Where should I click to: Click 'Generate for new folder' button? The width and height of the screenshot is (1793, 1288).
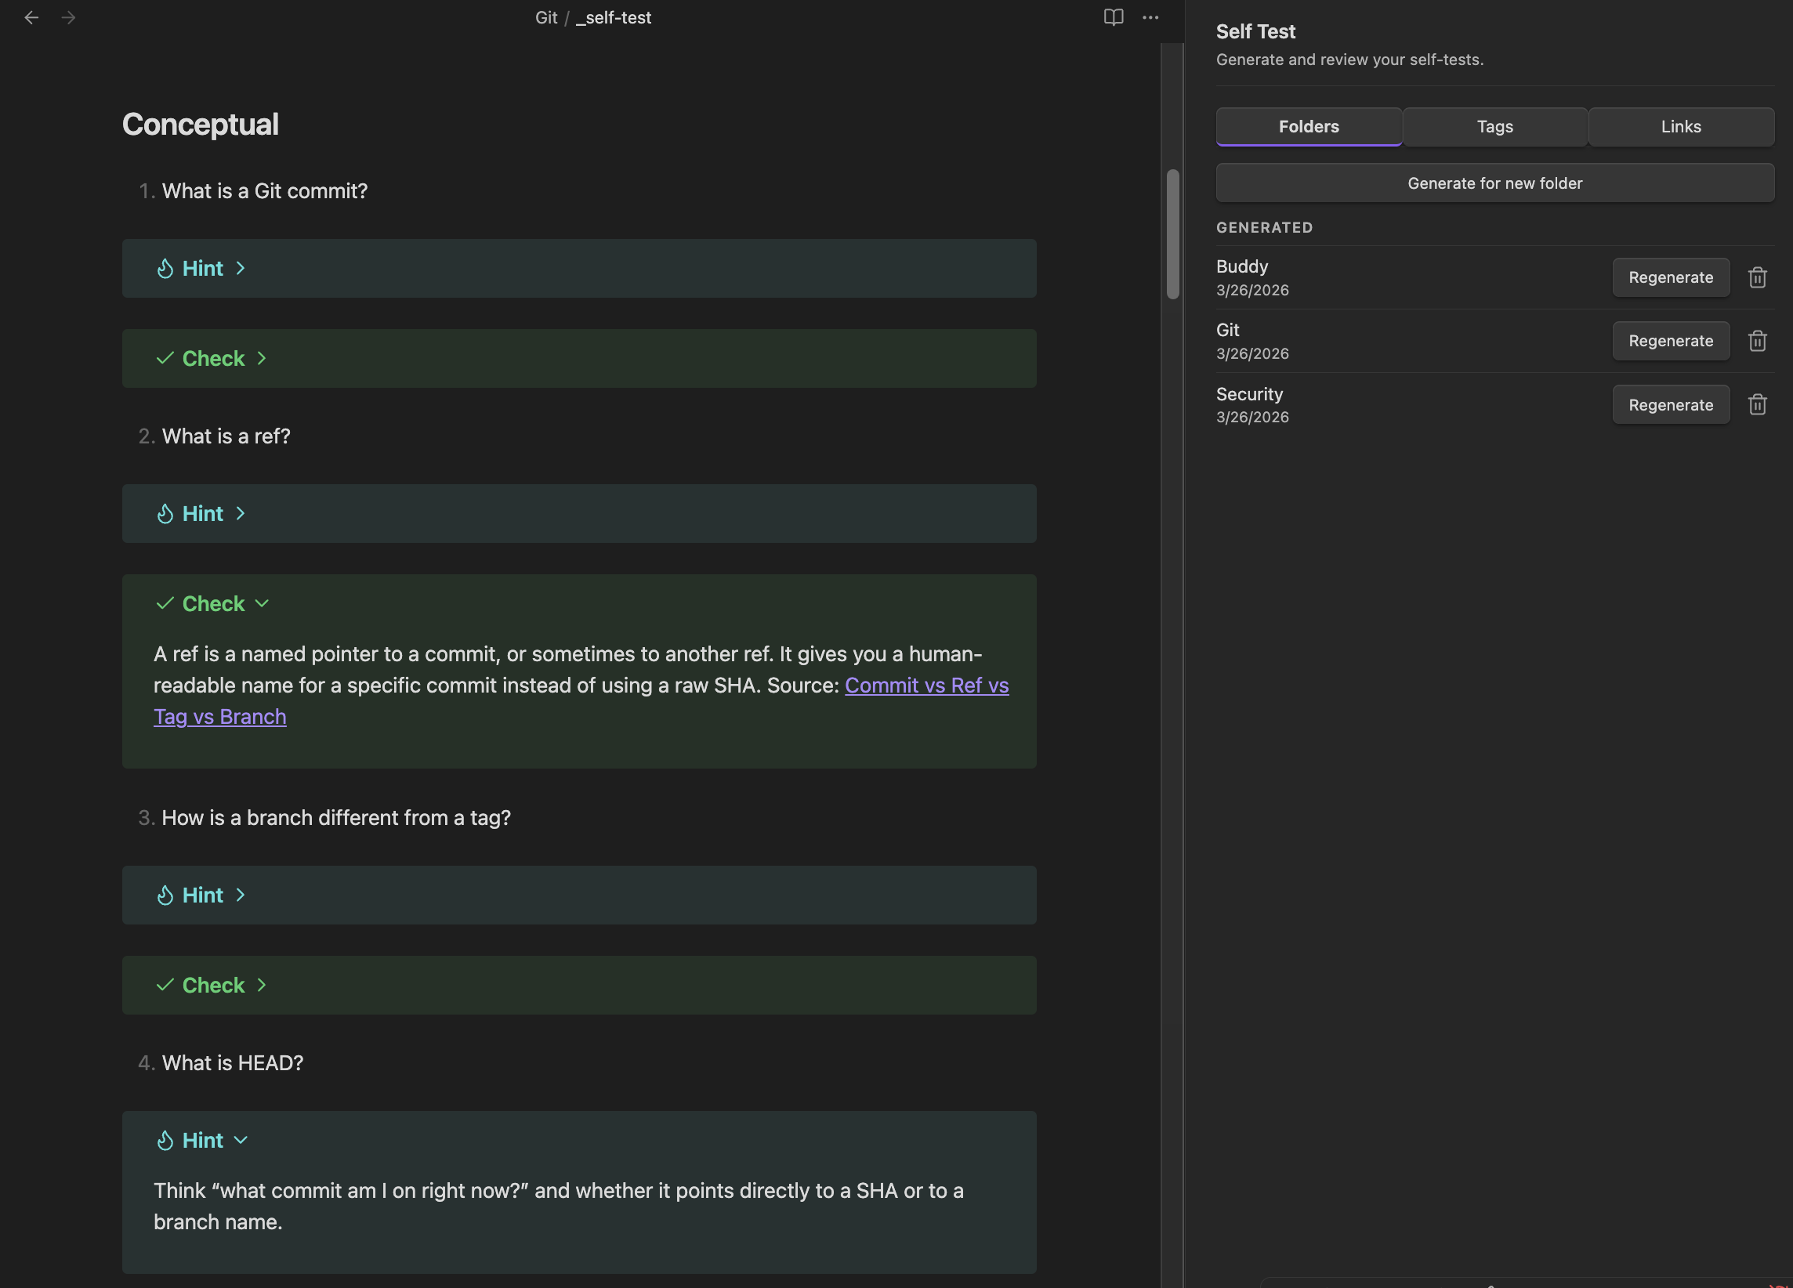[x=1494, y=183]
